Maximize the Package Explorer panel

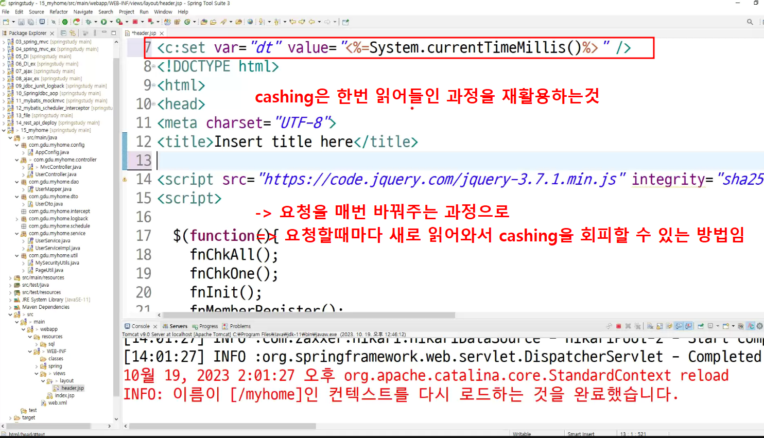(x=114, y=33)
